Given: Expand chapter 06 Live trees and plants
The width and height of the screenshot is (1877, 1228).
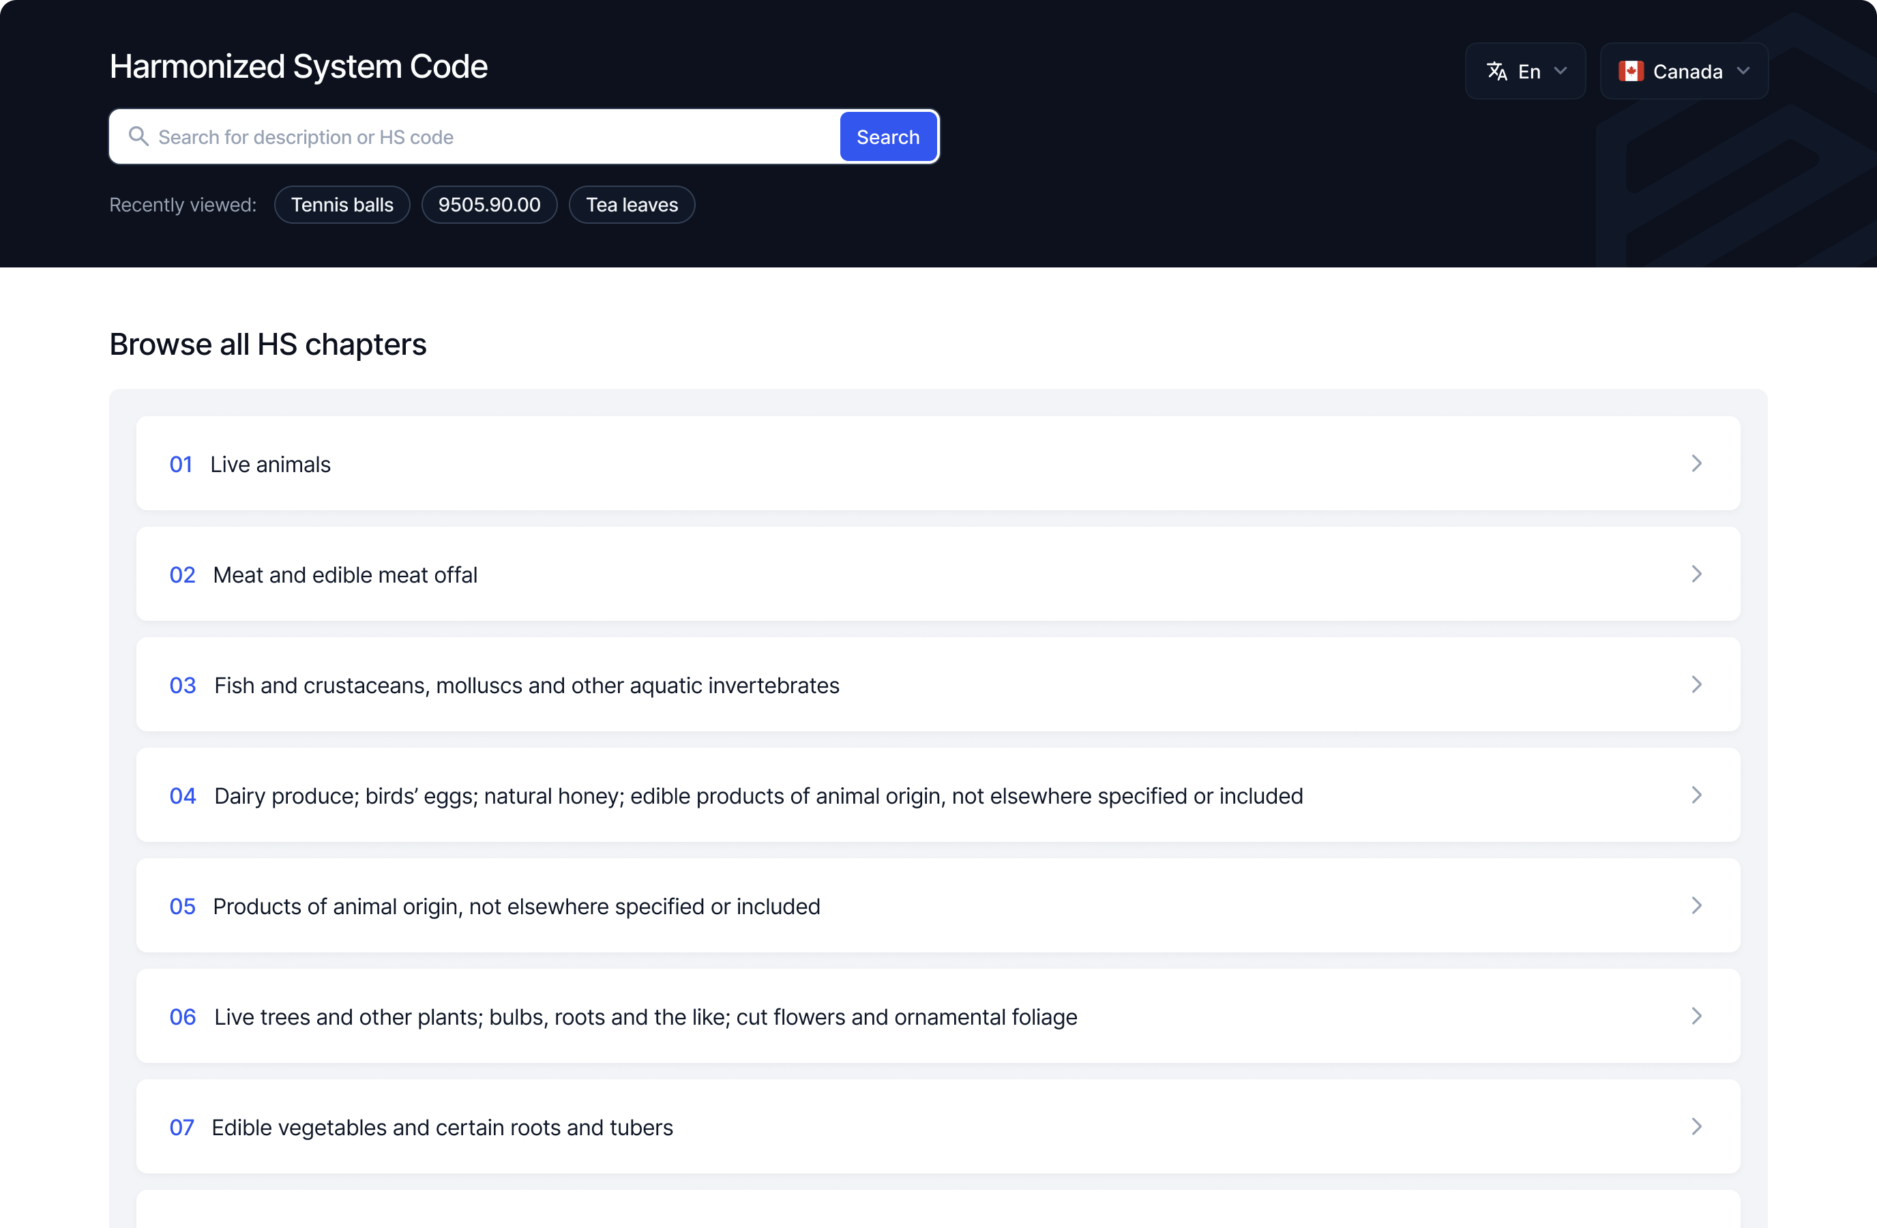Looking at the screenshot, I should (x=937, y=1016).
